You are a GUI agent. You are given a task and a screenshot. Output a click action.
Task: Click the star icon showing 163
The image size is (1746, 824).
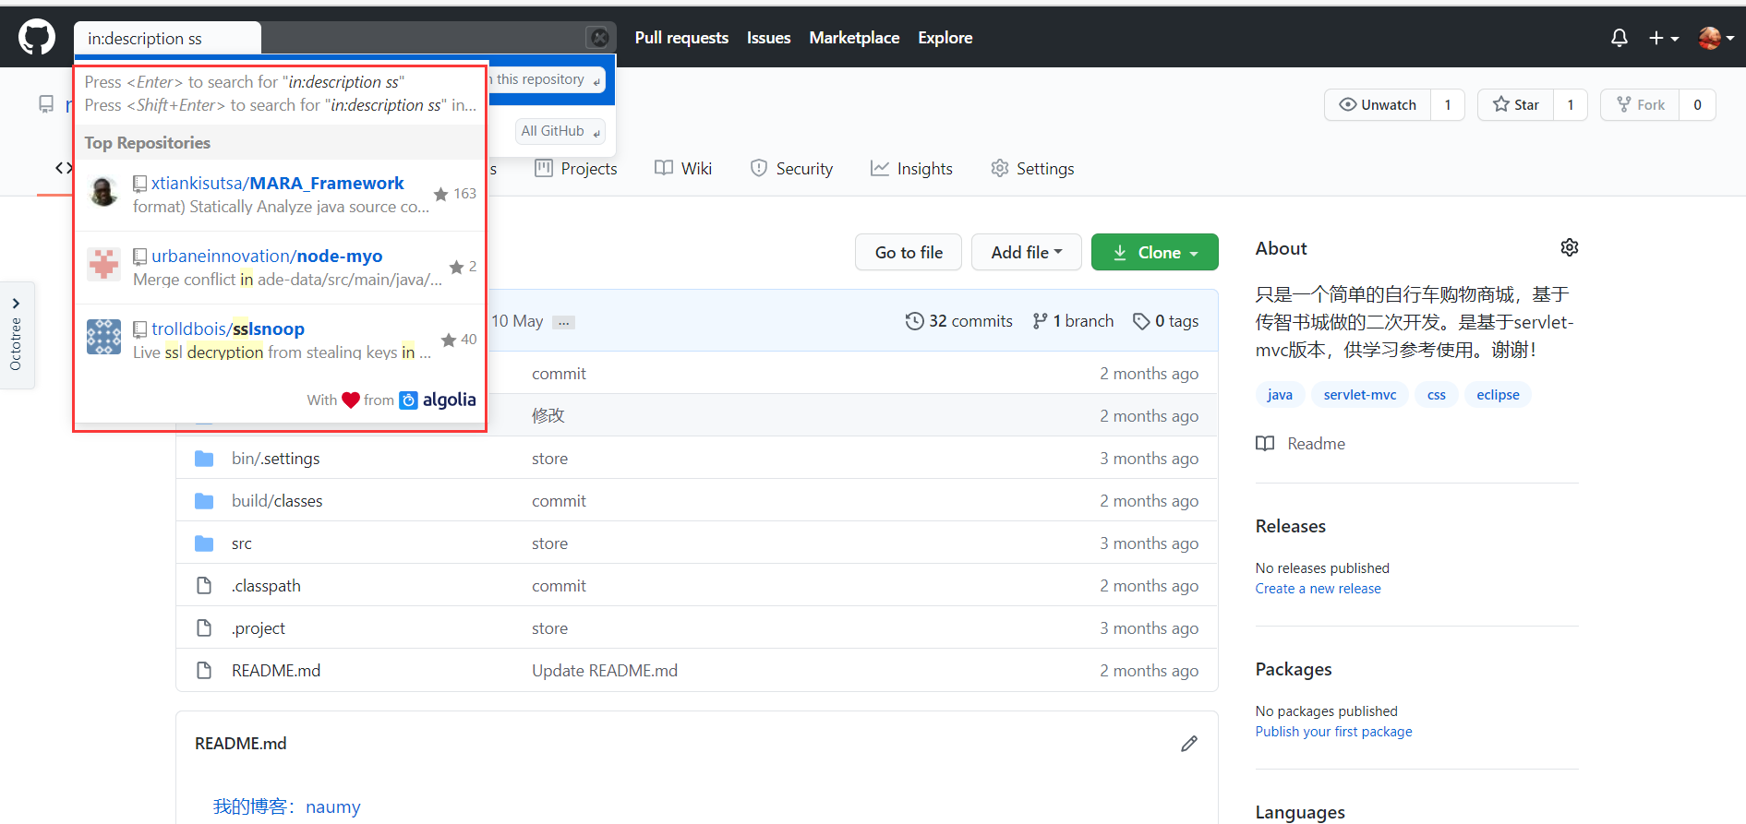[x=440, y=194]
